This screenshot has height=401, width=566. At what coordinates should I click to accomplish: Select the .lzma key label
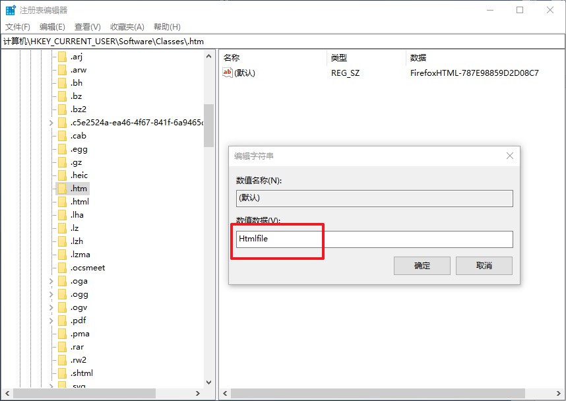coord(80,255)
